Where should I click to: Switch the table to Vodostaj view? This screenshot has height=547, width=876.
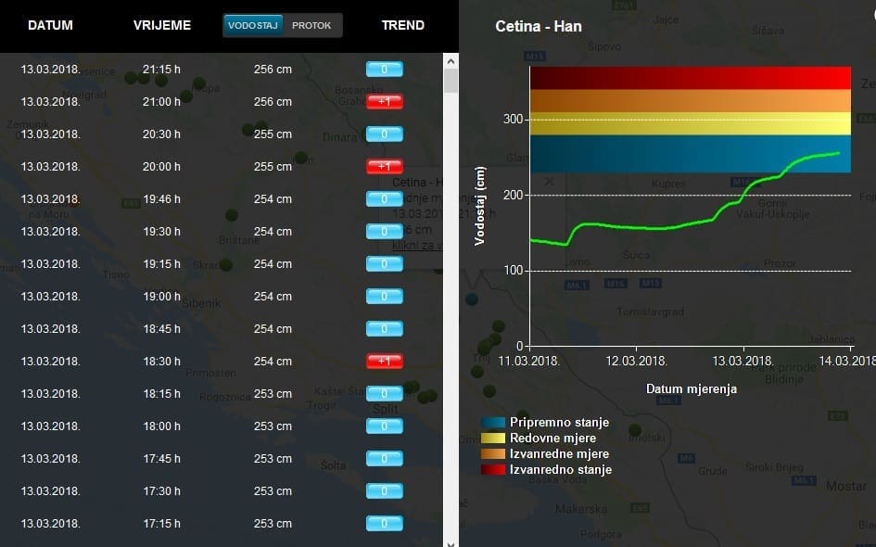pyautogui.click(x=252, y=26)
